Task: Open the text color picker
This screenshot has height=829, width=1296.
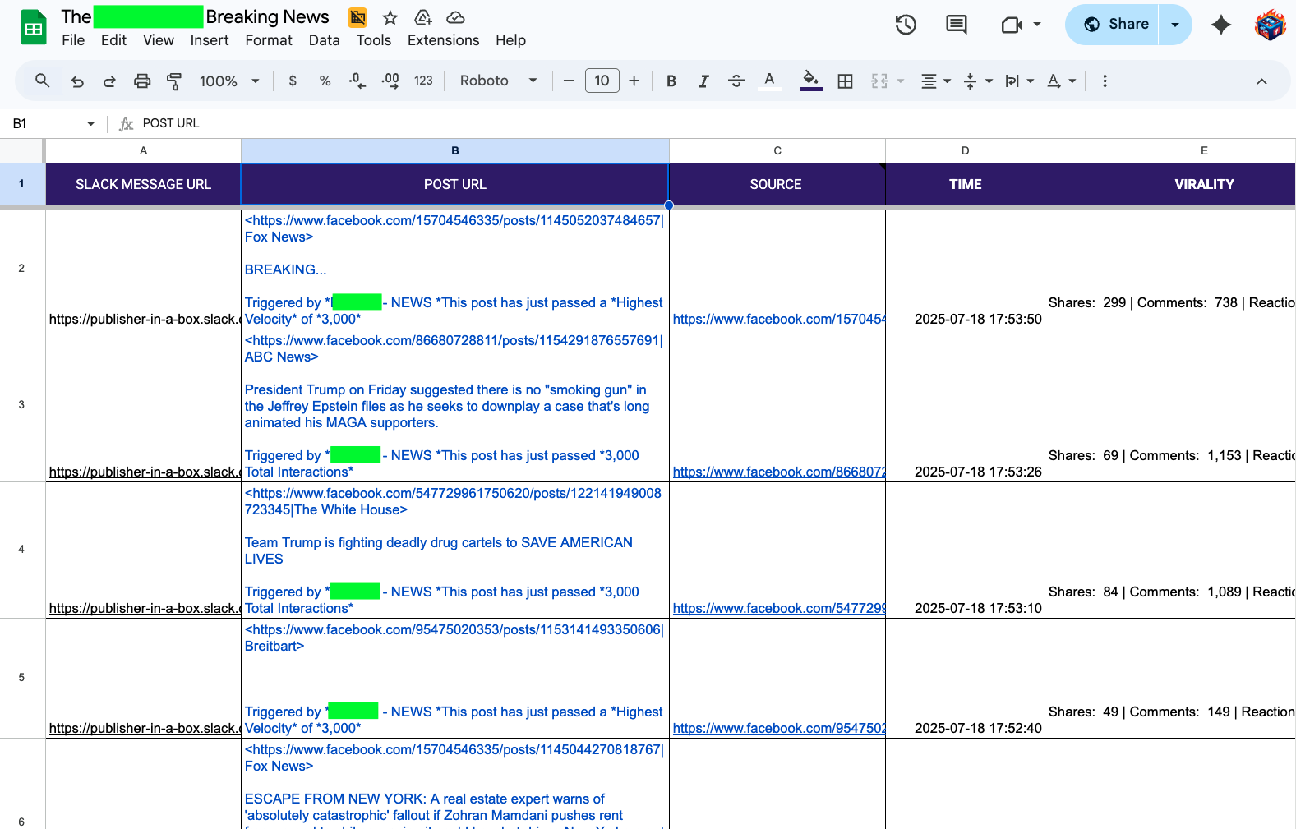Action: tap(769, 81)
